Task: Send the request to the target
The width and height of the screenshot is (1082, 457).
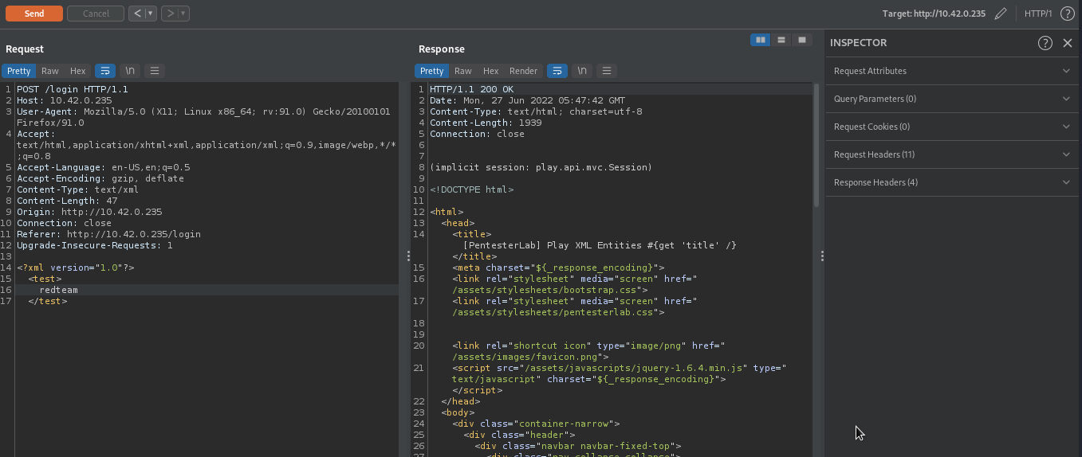Action: pos(33,14)
